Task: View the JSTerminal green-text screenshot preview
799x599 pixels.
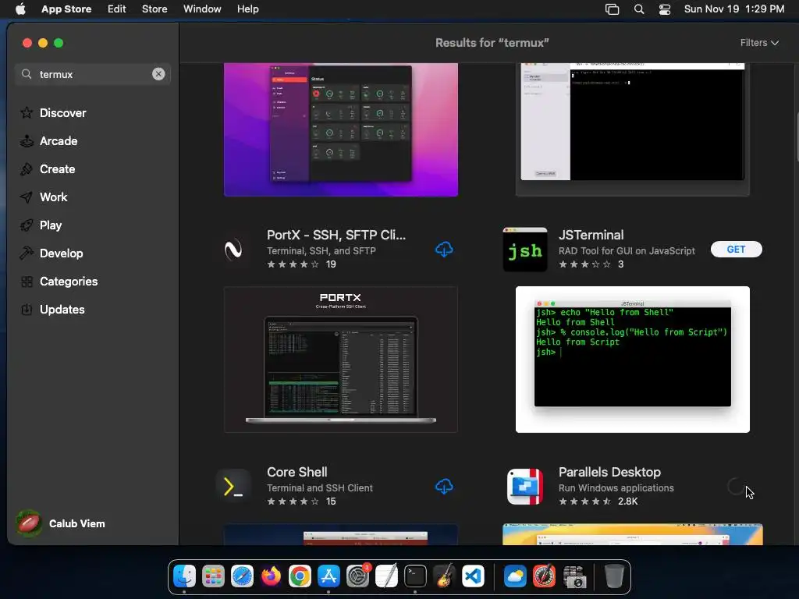Action: click(632, 360)
